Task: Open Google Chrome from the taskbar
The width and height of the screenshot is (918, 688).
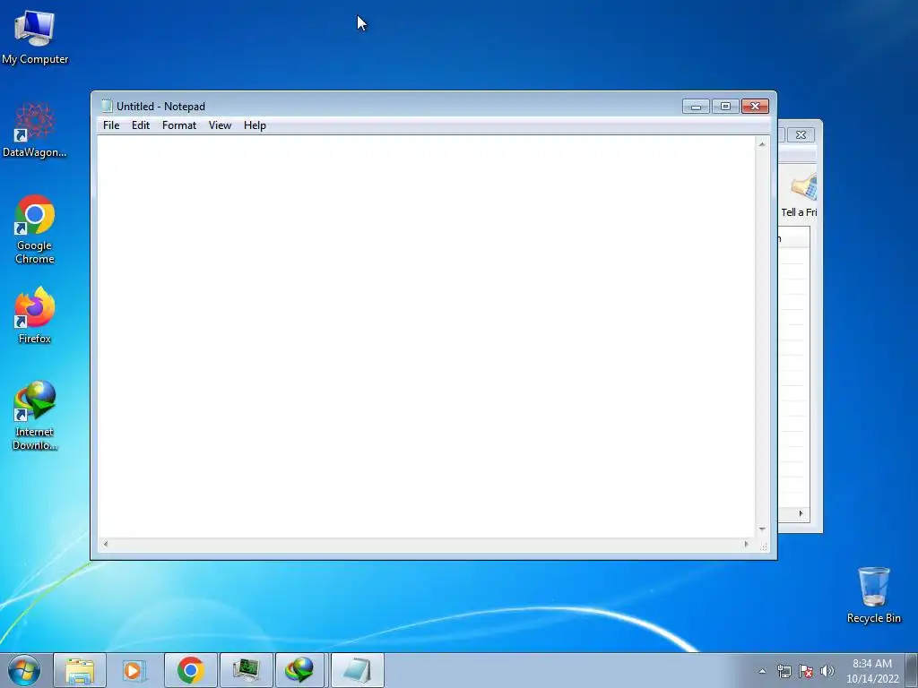Action: pyautogui.click(x=190, y=670)
